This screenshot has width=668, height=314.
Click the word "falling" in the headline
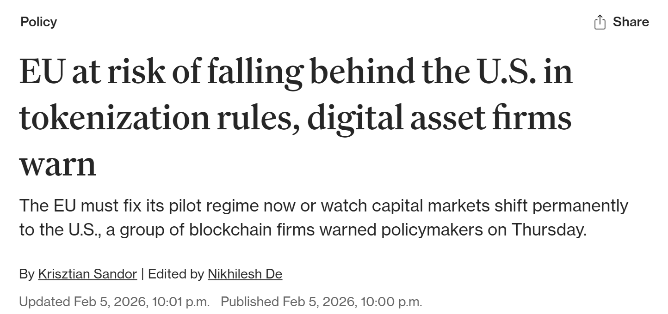(x=254, y=72)
